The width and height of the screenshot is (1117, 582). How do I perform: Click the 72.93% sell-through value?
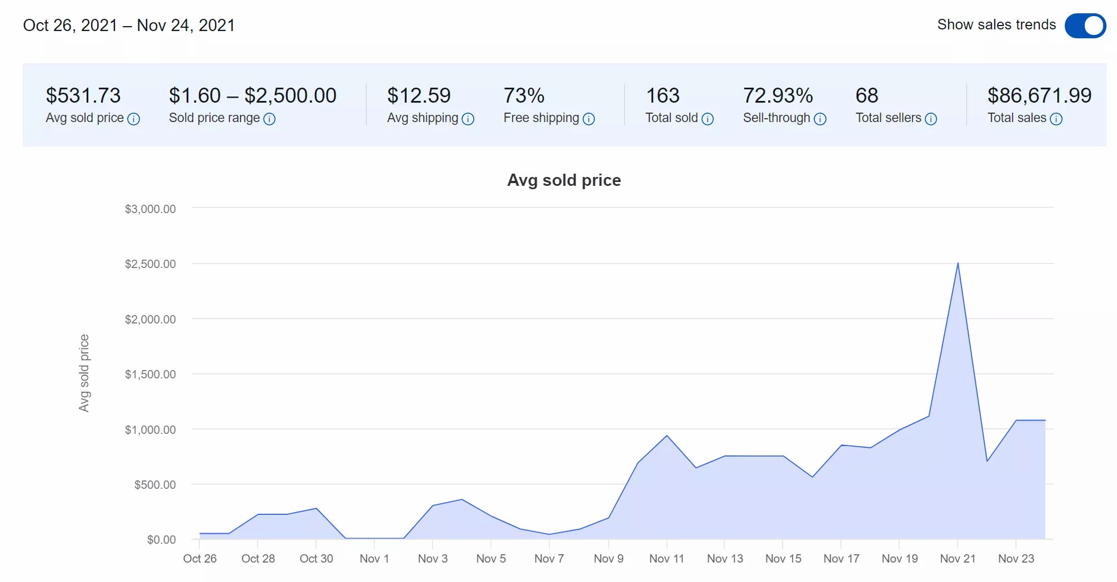pyautogui.click(x=778, y=95)
